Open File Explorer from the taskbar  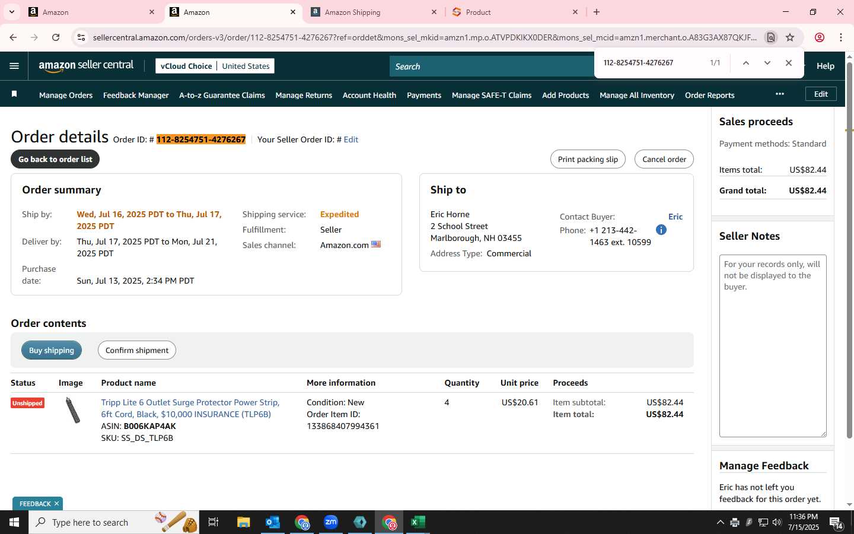click(x=243, y=522)
